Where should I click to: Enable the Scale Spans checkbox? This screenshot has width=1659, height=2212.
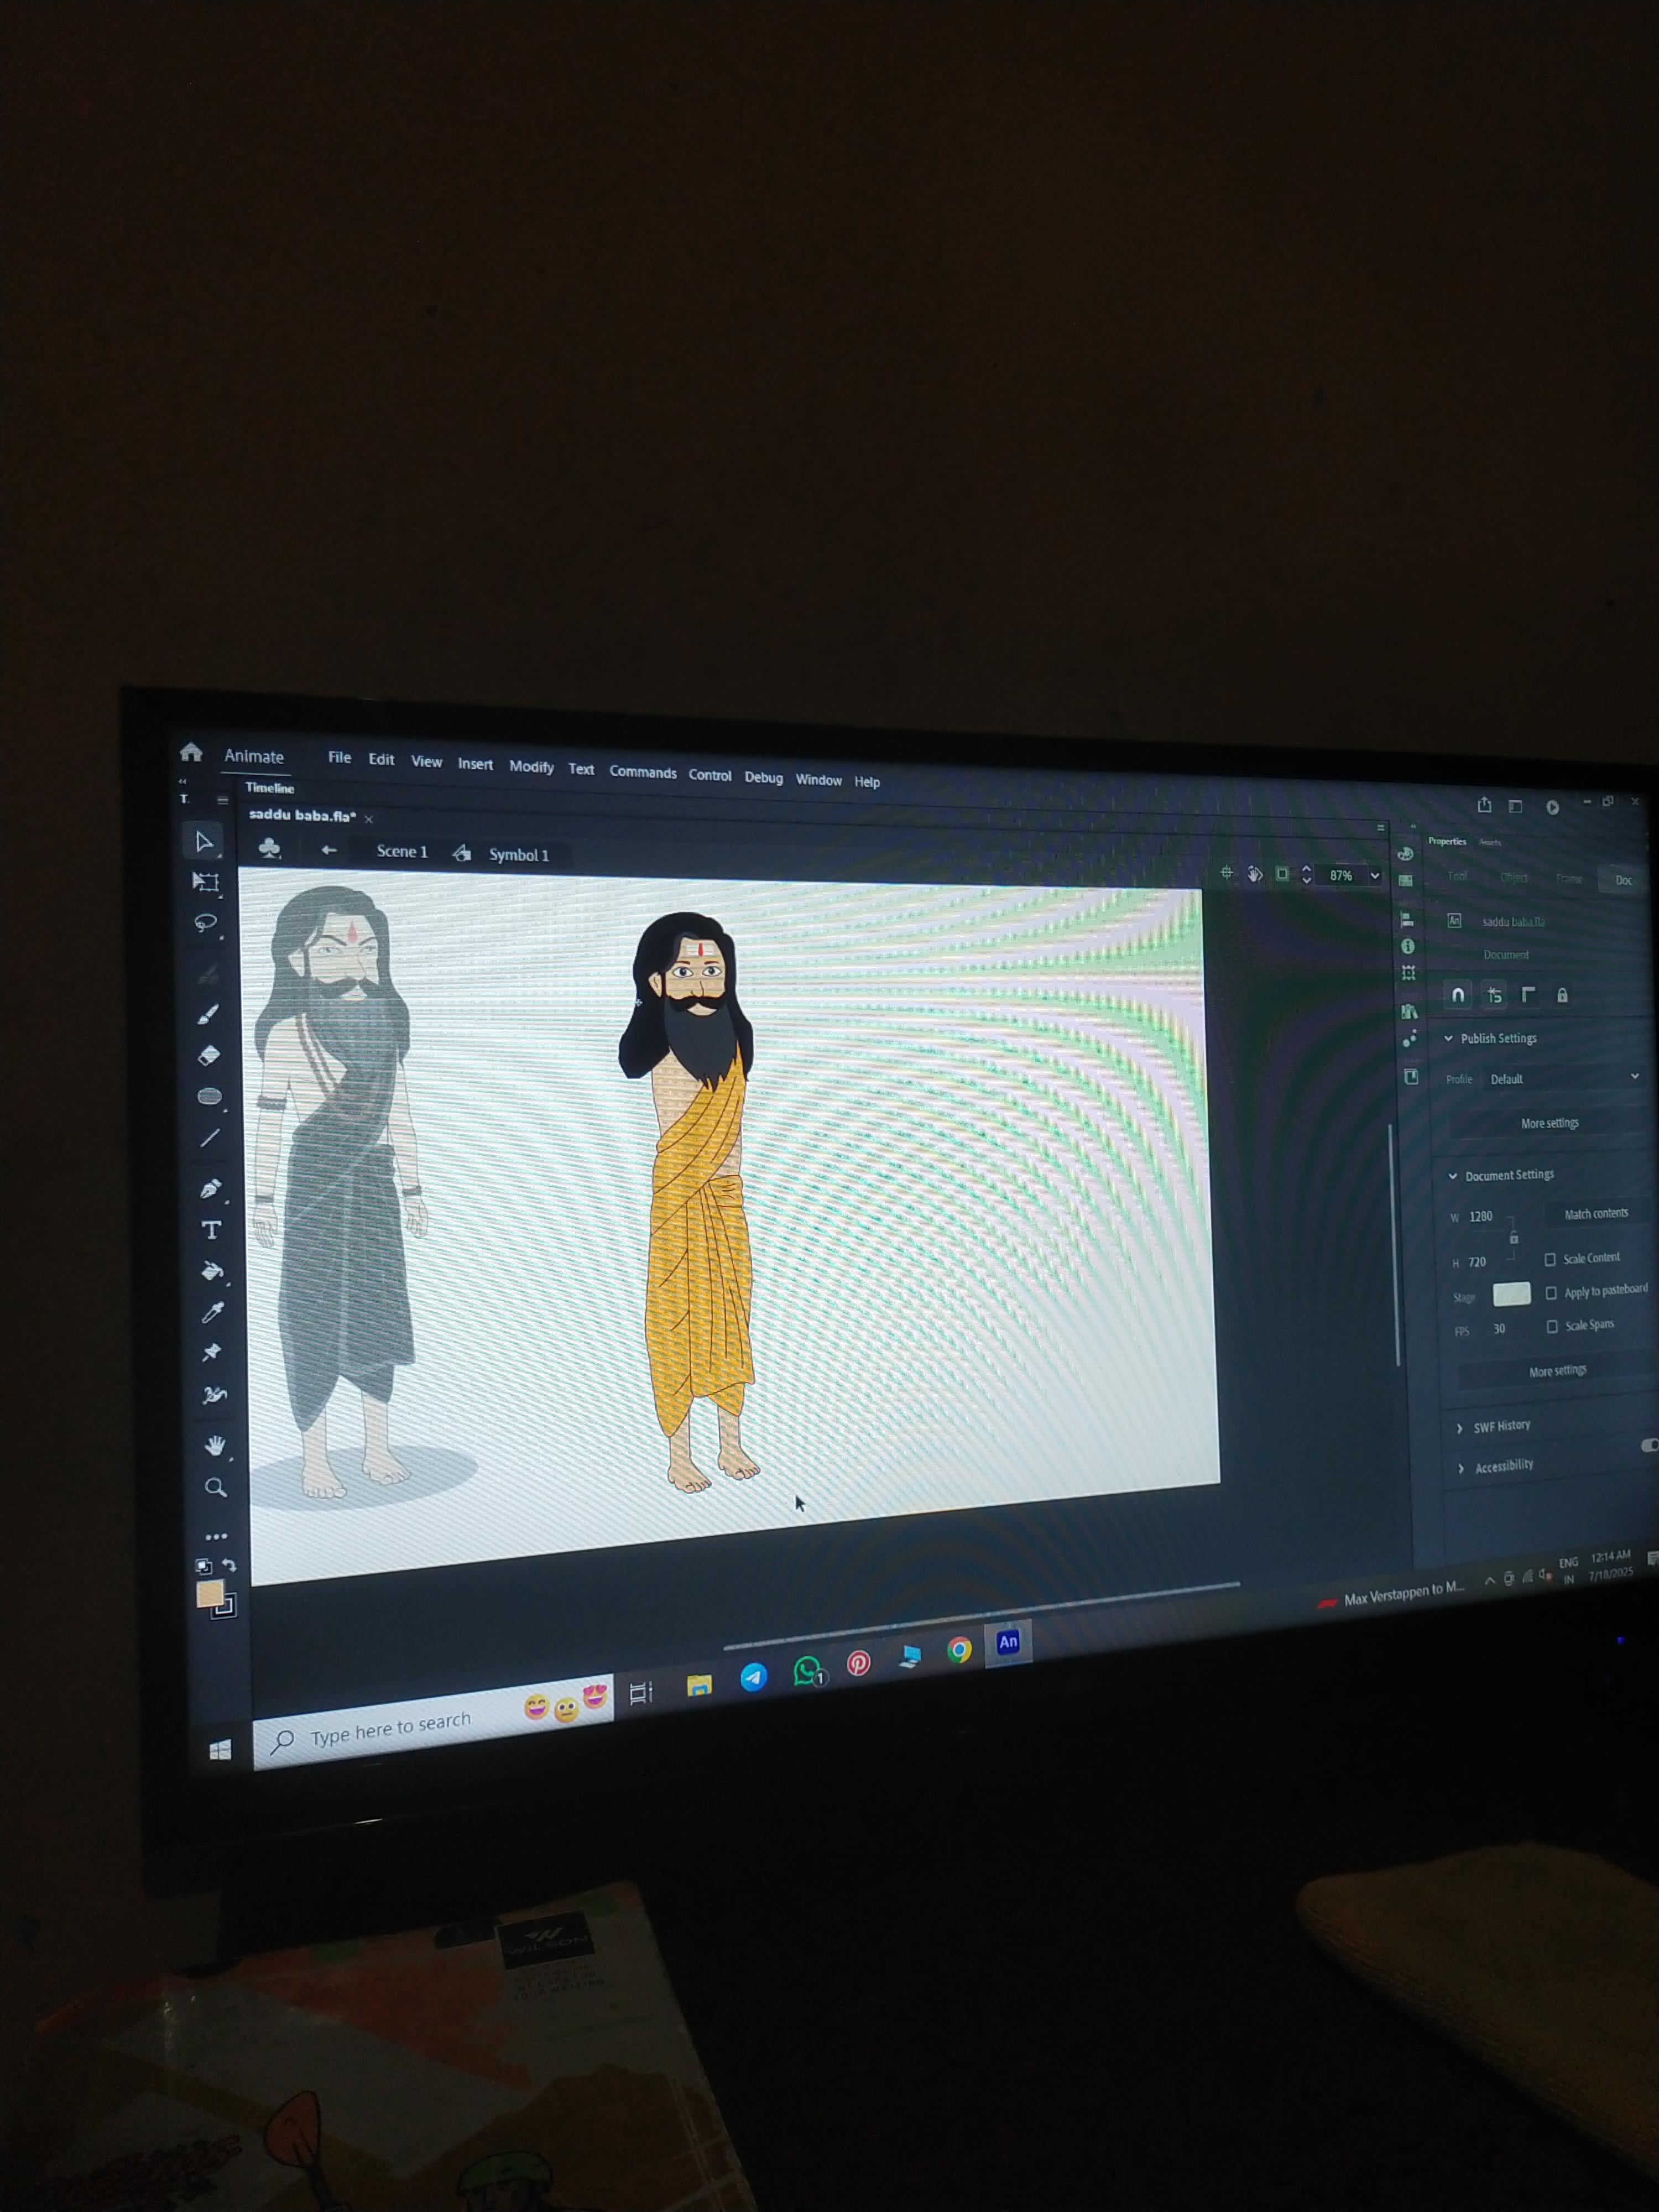[1552, 1326]
